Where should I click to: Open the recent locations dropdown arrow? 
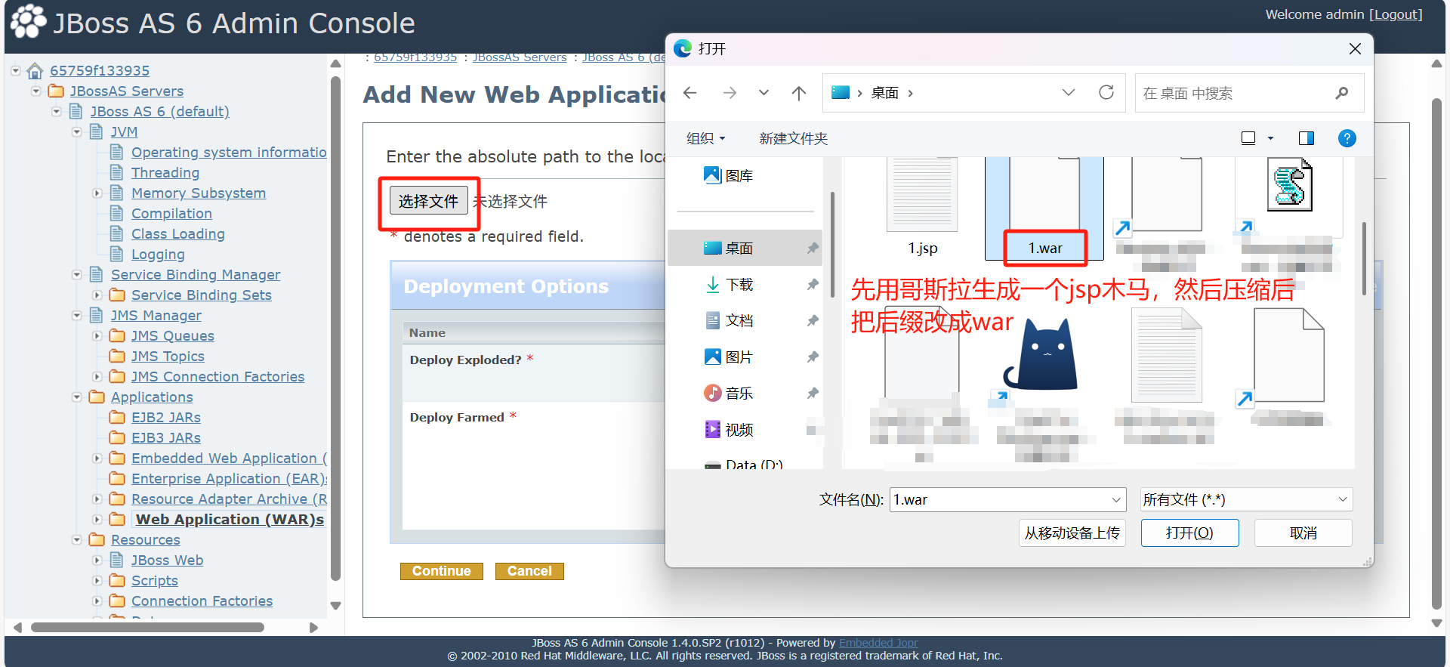[764, 93]
